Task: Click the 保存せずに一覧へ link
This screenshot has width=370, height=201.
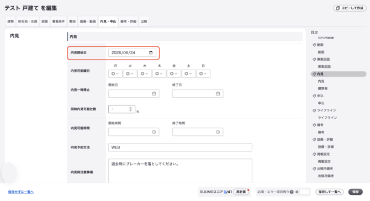Action: (x=21, y=192)
